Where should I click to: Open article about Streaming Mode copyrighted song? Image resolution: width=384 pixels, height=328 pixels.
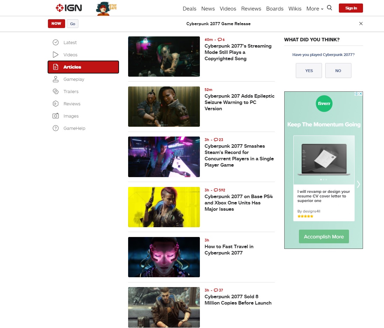coord(238,52)
